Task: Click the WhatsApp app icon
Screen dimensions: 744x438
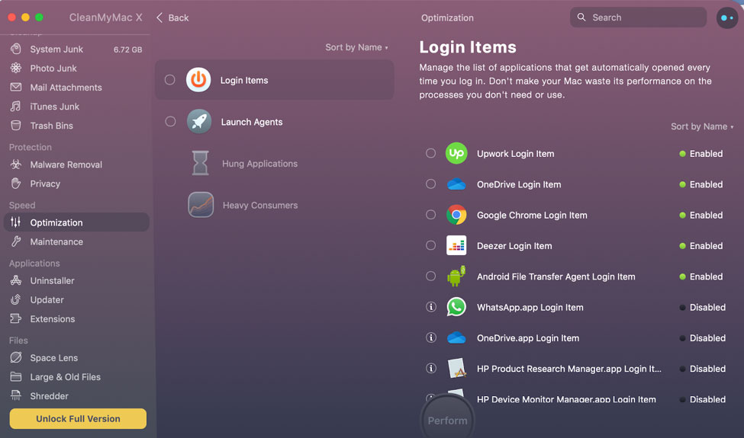Action: (x=456, y=307)
